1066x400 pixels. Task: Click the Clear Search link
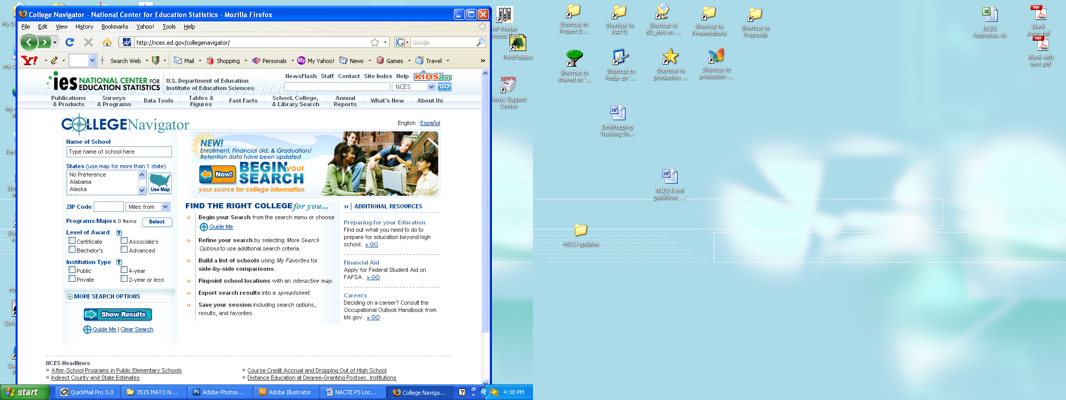pos(137,329)
